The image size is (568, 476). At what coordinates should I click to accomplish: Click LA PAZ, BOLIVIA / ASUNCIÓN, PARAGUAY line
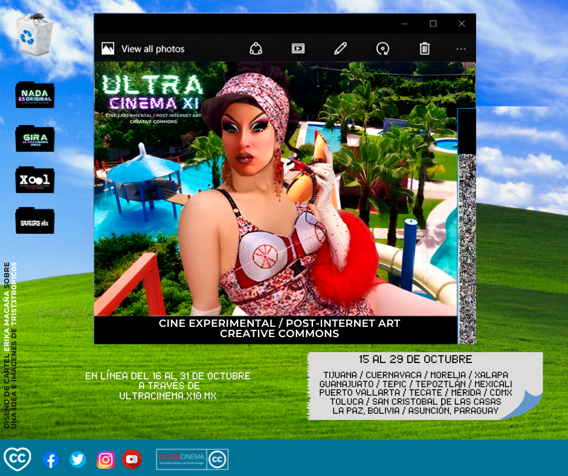pos(416,411)
